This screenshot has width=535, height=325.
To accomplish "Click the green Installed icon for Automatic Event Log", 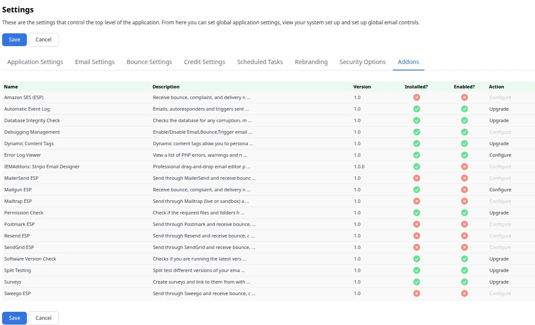I will tap(417, 109).
